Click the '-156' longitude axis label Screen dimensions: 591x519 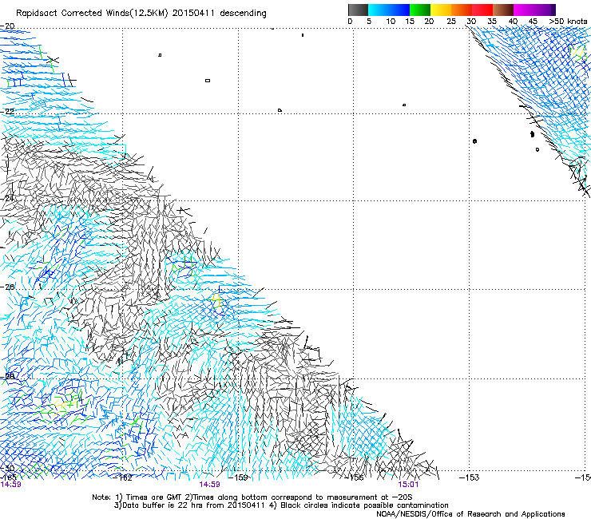point(354,477)
